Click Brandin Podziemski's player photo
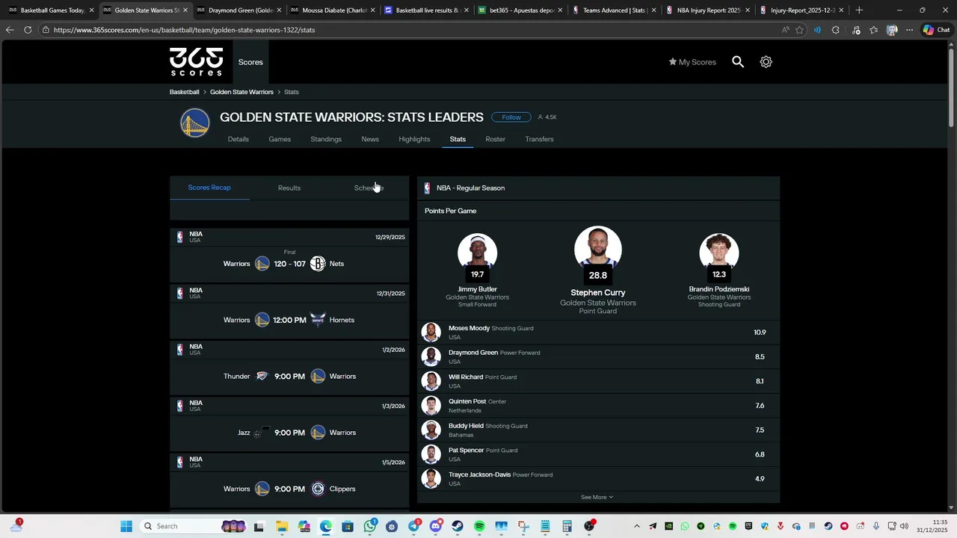957x538 pixels. click(x=718, y=252)
